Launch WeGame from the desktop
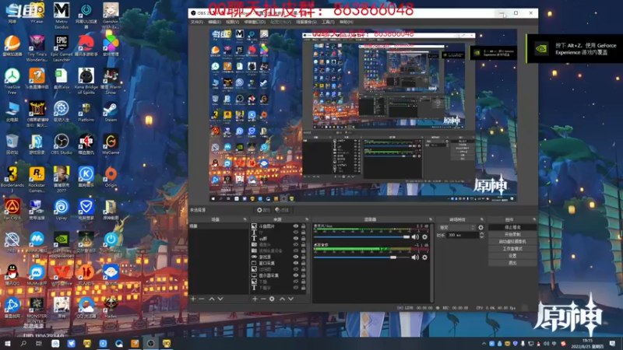Screen dimensions: 623x350 point(111,144)
